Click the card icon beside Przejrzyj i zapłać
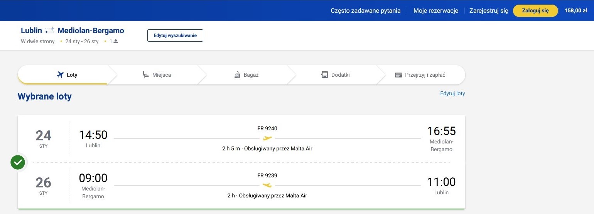 (x=398, y=75)
